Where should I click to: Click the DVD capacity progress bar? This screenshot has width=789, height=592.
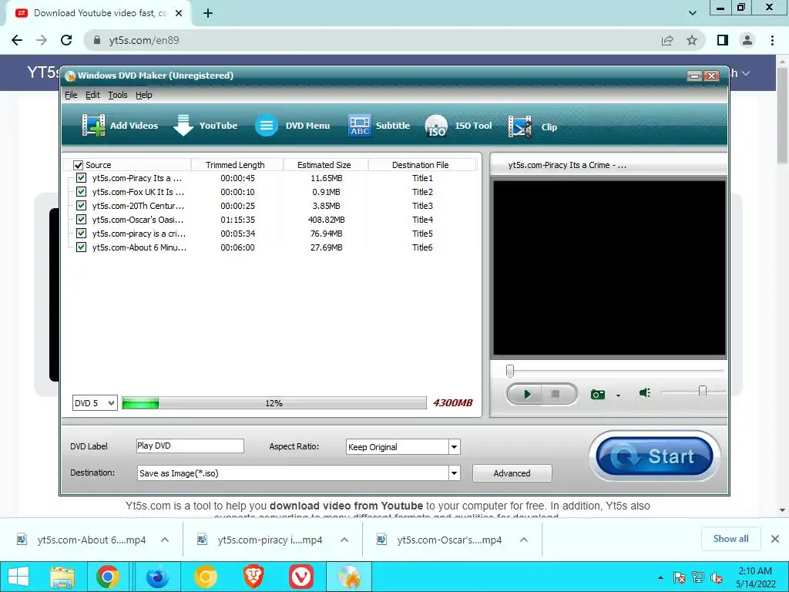coord(274,402)
